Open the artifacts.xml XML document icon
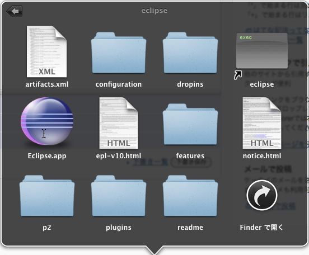Screen dimensions: 309x255 (x=46, y=51)
